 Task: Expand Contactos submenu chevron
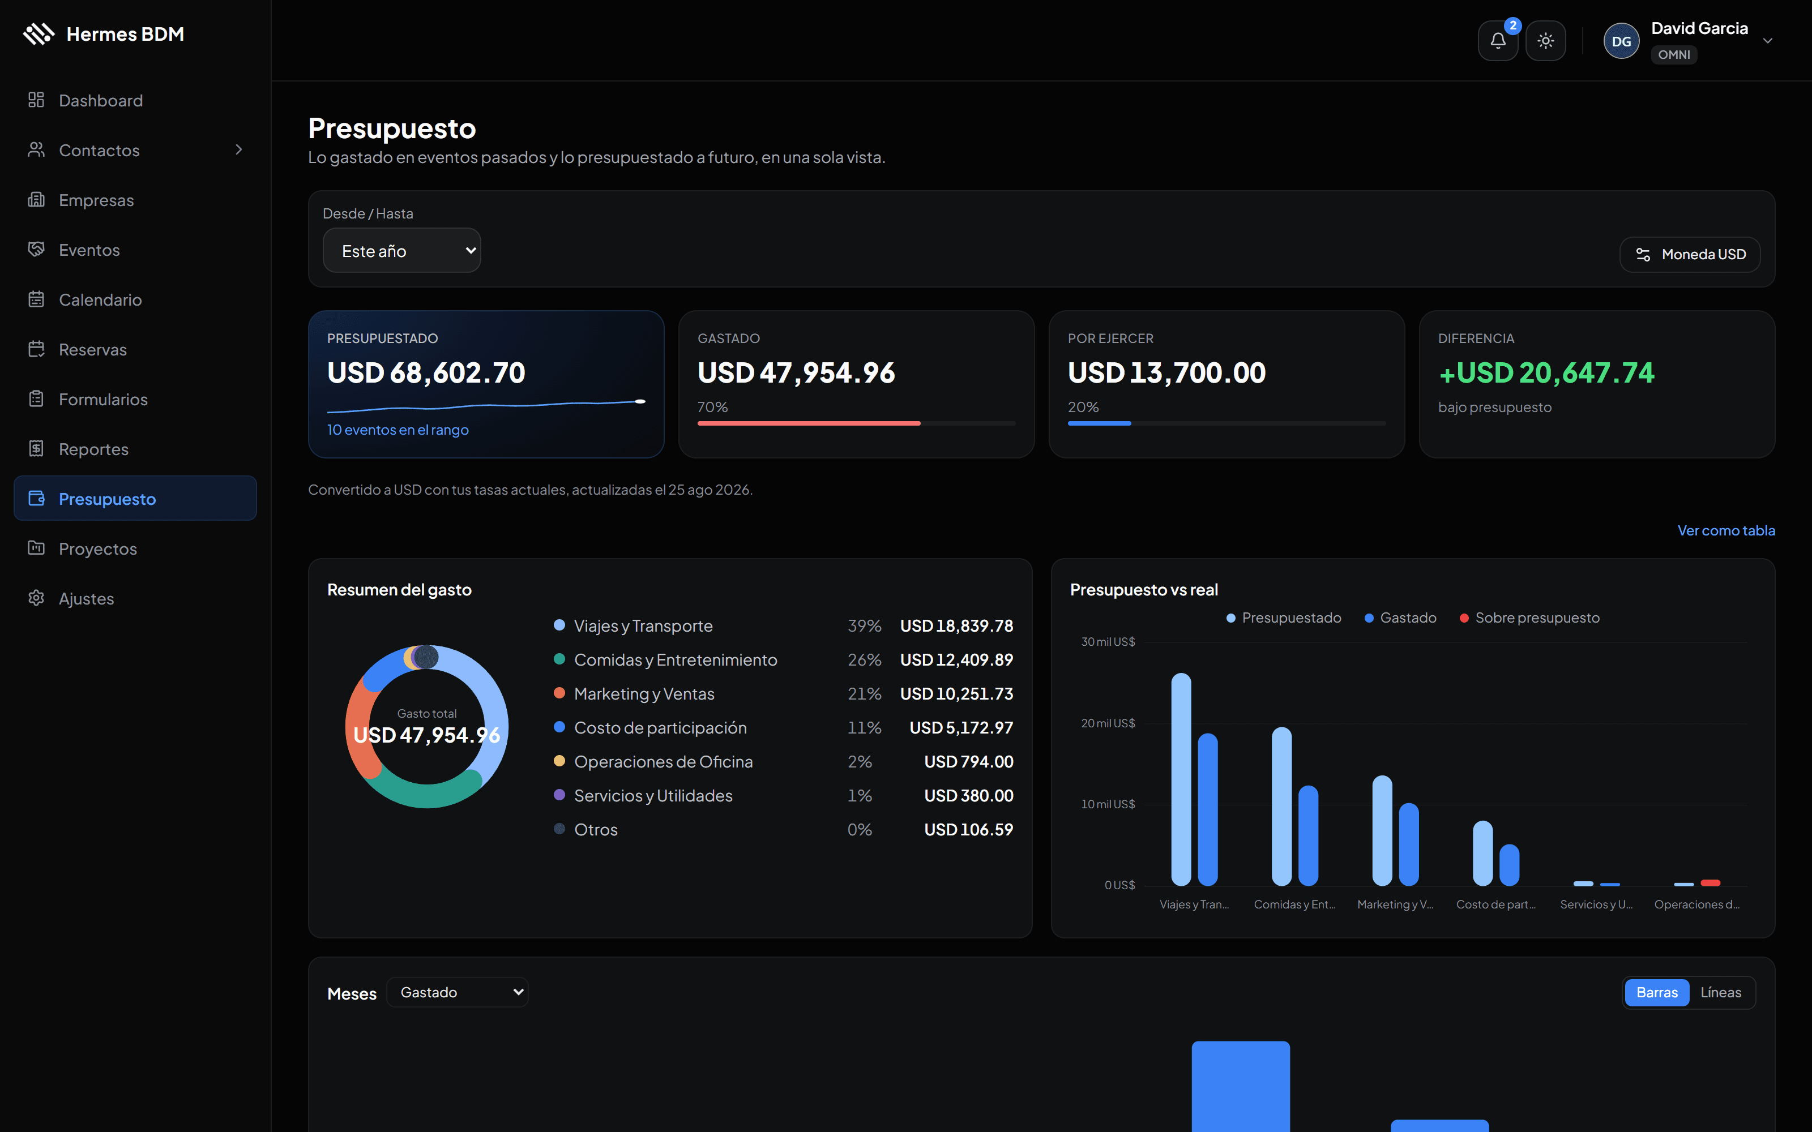pos(239,150)
